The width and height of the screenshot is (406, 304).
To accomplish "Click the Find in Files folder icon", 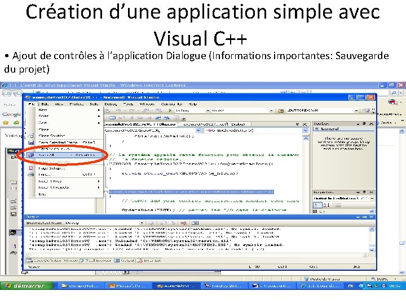I will pos(281,111).
